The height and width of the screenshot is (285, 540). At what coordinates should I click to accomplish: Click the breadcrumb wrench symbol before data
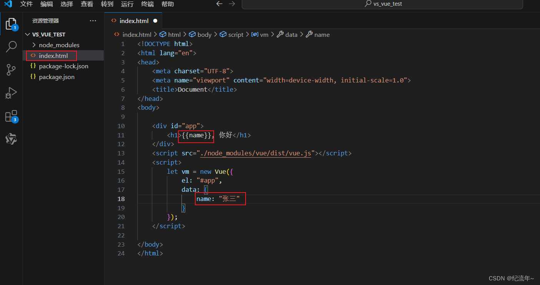[x=280, y=35]
